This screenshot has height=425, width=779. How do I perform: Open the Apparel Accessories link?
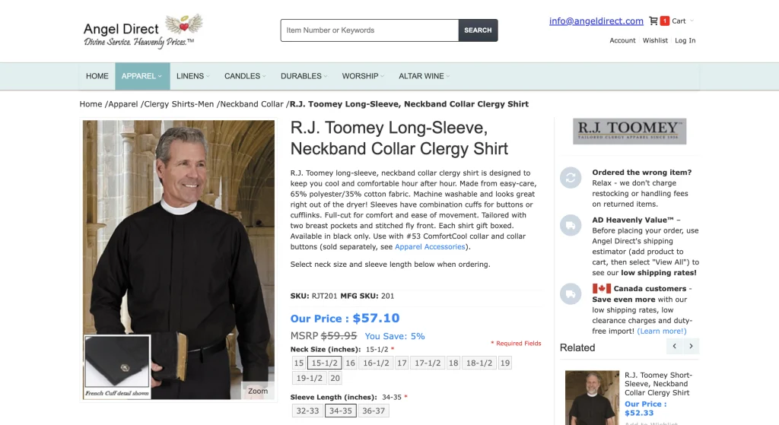pyautogui.click(x=430, y=247)
